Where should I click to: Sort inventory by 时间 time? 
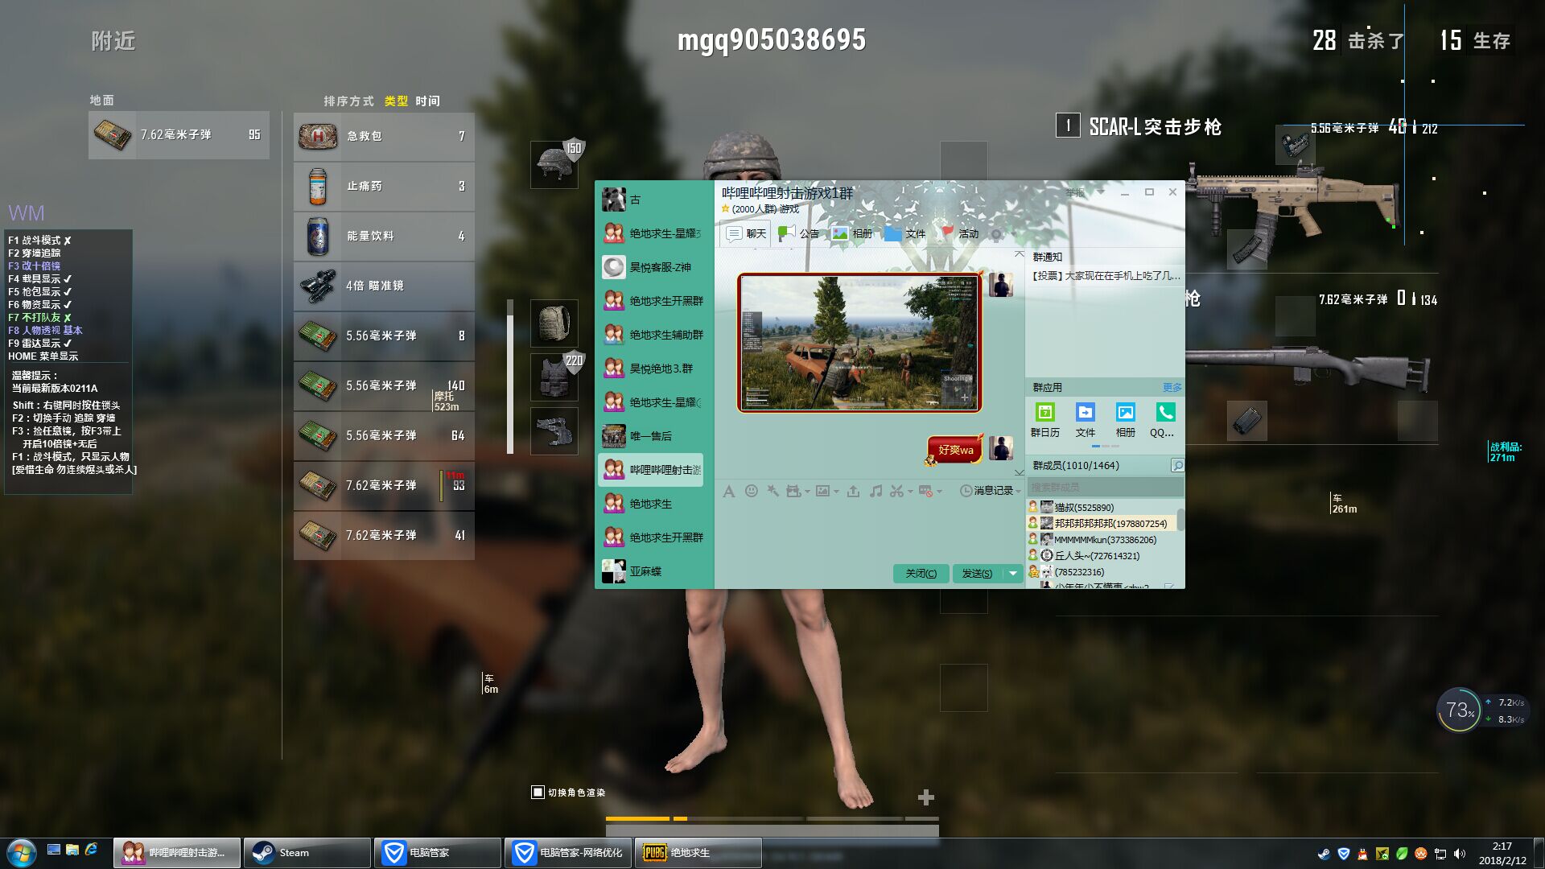427,101
